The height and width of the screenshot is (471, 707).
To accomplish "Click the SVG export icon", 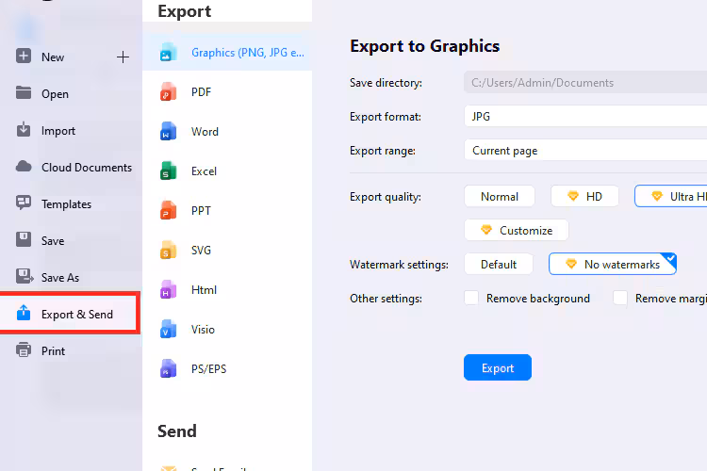I will [x=169, y=251].
